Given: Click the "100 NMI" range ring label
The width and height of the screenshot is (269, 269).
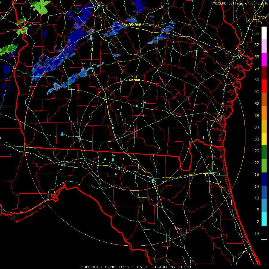Looking at the screenshot, I should [135, 25].
